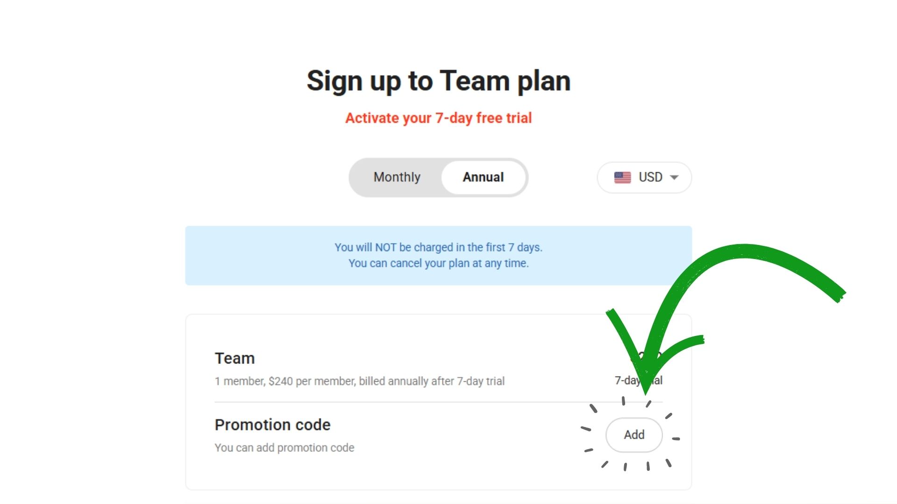Image resolution: width=897 pixels, height=504 pixels.
Task: Click the Team plan title
Action: pyautogui.click(x=235, y=358)
